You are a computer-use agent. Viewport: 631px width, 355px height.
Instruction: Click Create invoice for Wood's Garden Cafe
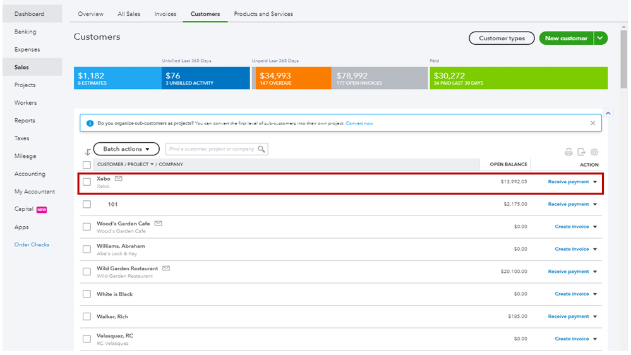(x=572, y=227)
